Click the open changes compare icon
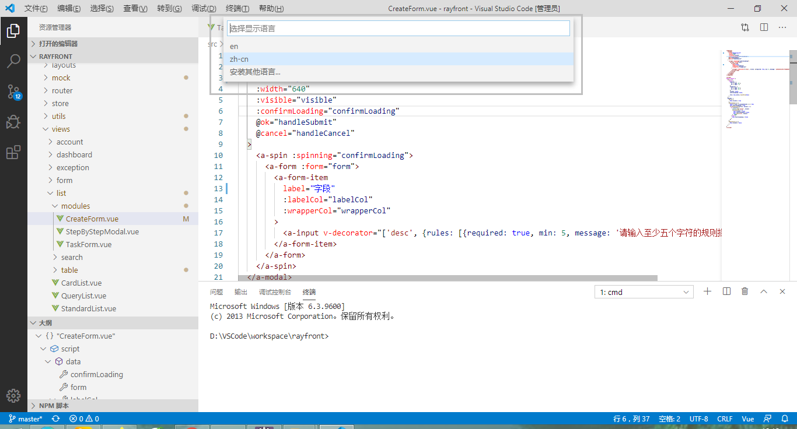The height and width of the screenshot is (429, 797). (x=745, y=27)
